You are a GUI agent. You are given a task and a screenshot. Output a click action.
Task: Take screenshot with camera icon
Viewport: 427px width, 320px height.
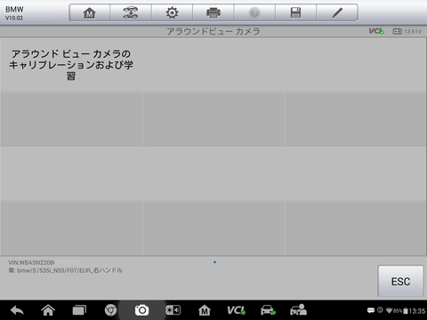click(x=141, y=310)
